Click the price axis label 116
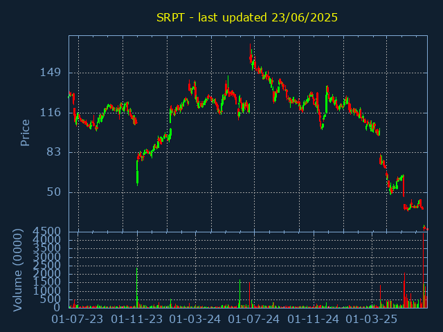The height and width of the screenshot is (332, 443). (x=50, y=113)
